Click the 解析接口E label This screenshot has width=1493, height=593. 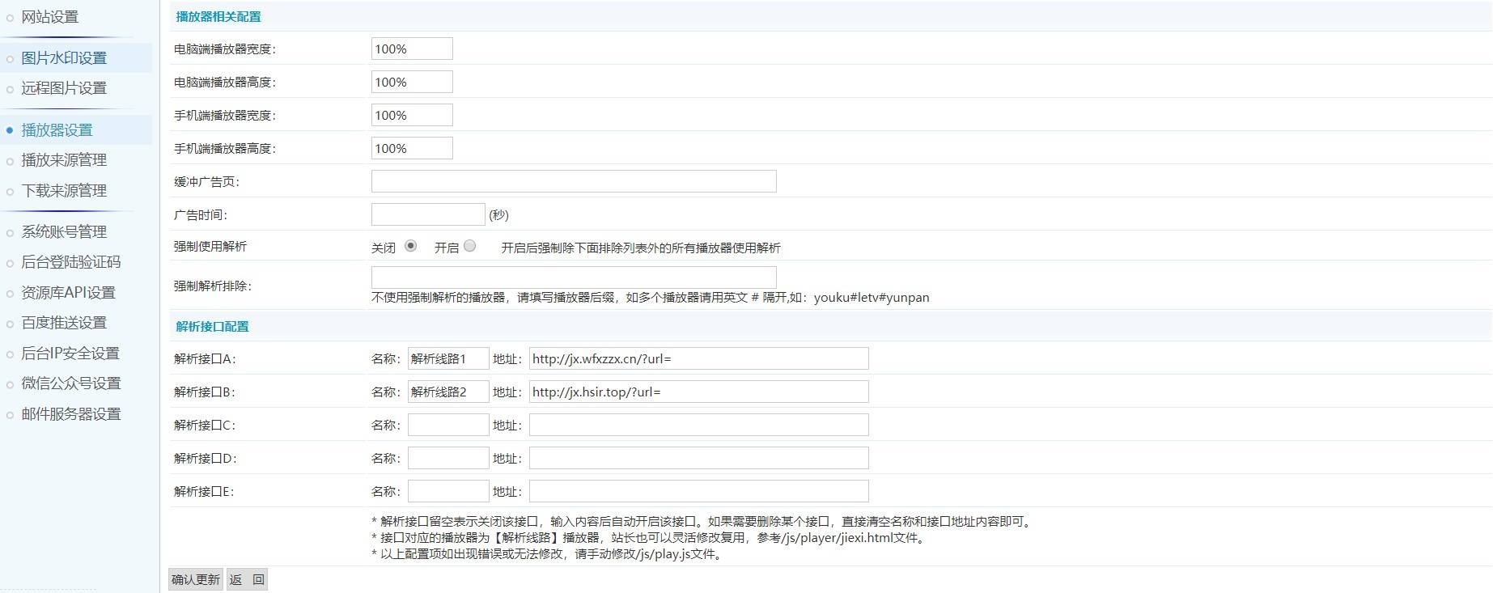coord(204,491)
